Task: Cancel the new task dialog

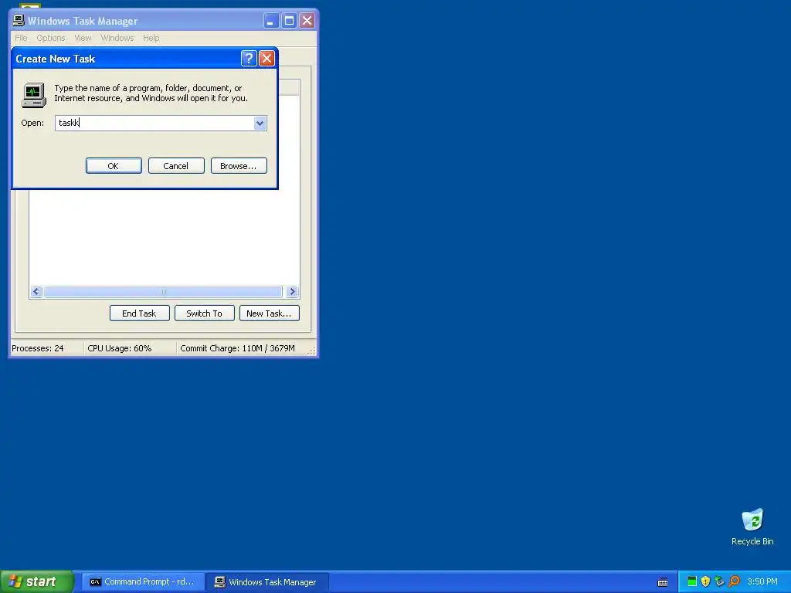Action: [x=176, y=166]
